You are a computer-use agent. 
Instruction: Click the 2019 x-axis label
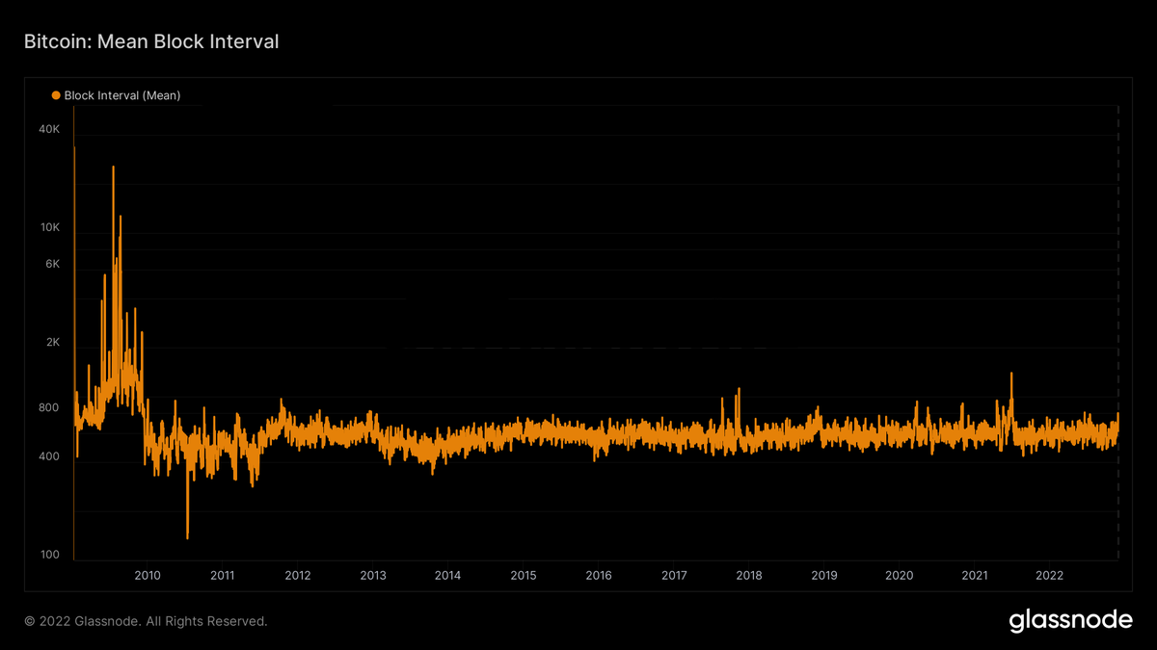click(x=823, y=576)
